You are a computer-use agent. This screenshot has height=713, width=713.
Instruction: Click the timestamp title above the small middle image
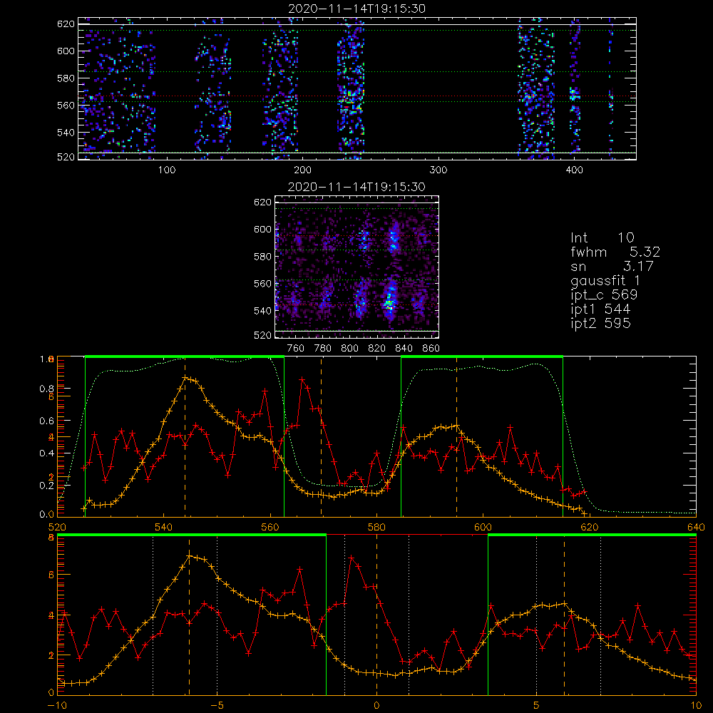point(357,187)
